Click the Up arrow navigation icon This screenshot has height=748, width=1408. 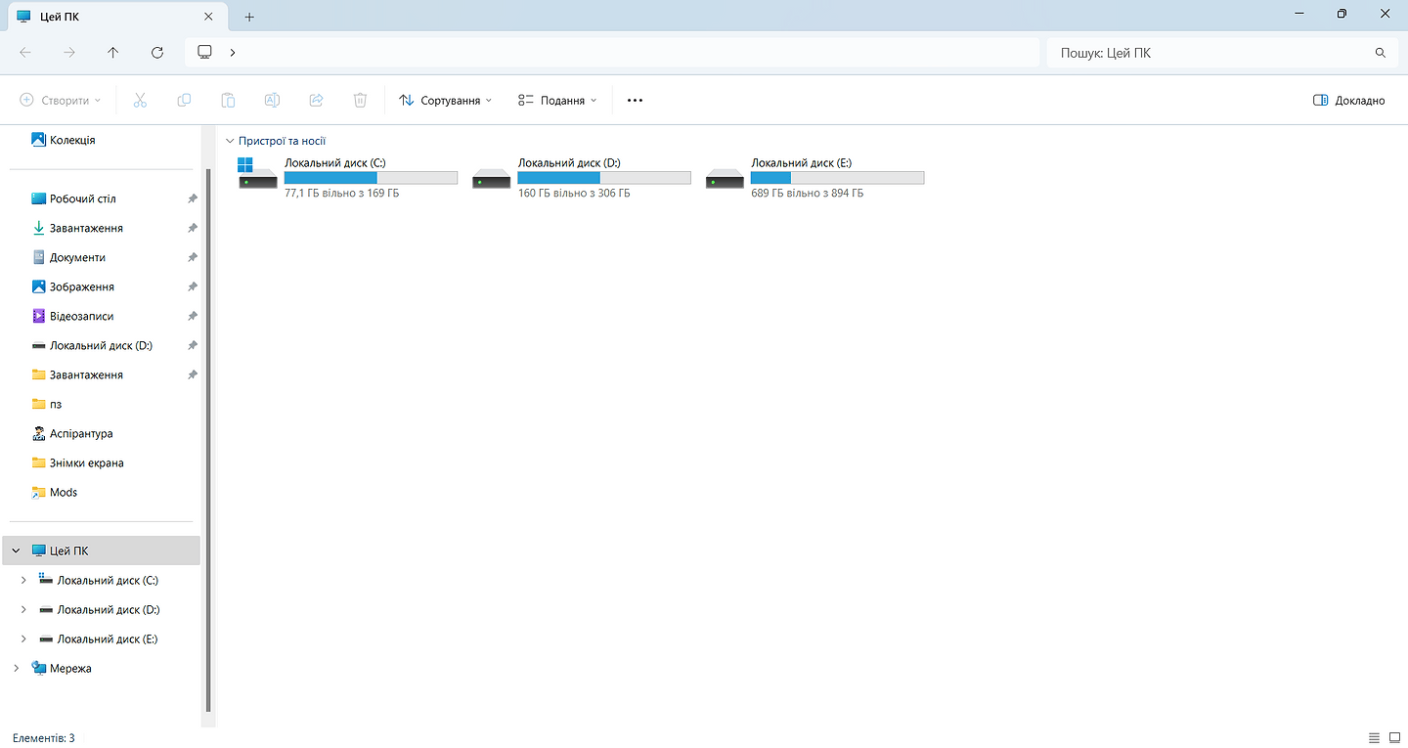(113, 53)
